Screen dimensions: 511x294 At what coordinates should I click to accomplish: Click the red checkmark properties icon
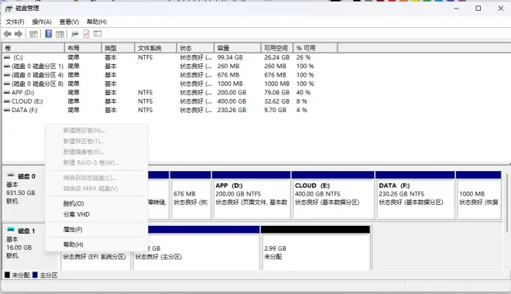pos(87,34)
